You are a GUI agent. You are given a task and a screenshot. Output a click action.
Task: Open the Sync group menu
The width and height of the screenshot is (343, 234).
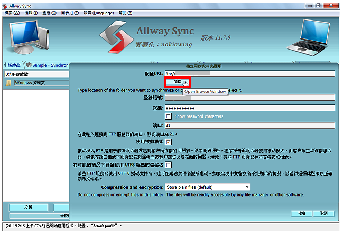click(70, 13)
